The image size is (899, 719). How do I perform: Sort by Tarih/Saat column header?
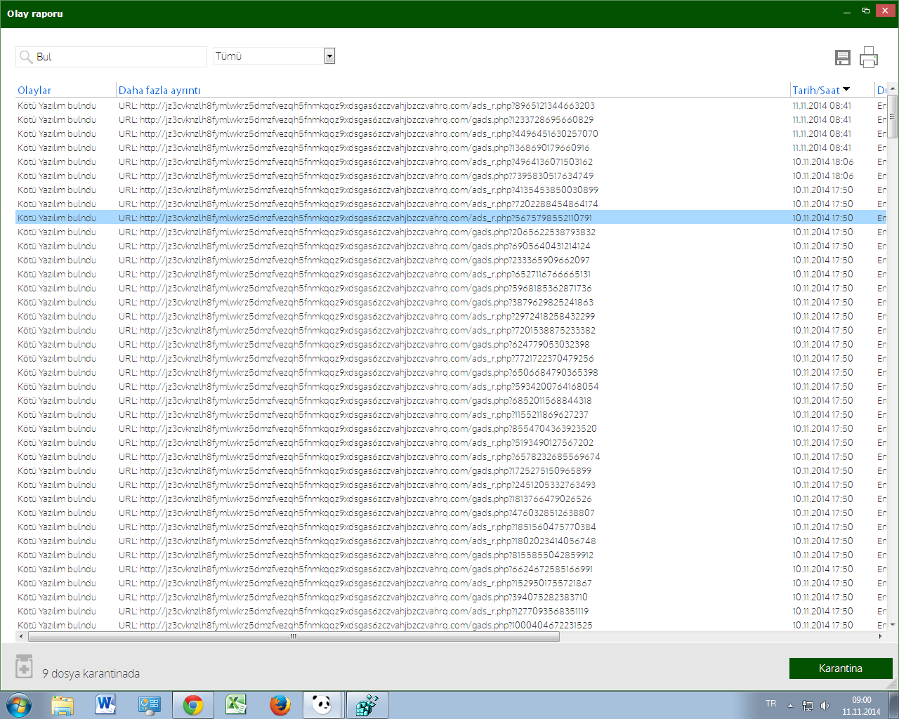(816, 90)
